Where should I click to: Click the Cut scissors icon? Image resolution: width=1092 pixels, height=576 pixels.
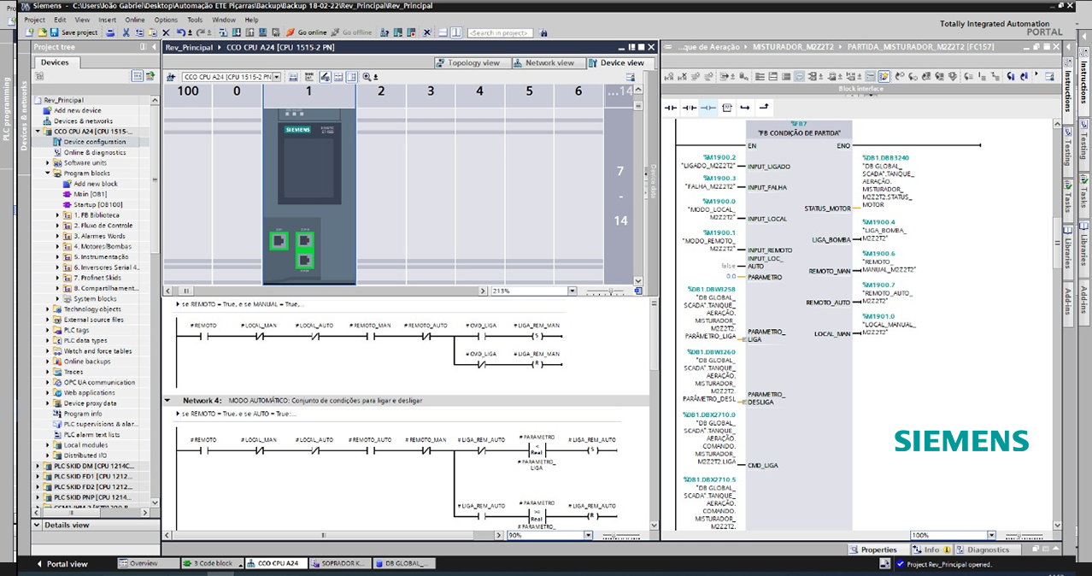point(126,32)
